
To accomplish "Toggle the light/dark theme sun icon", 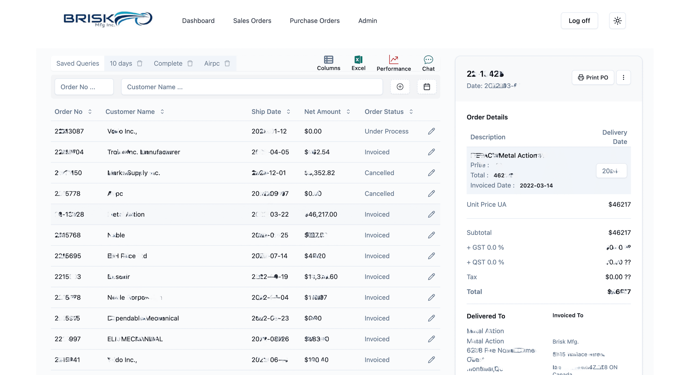I will point(617,21).
